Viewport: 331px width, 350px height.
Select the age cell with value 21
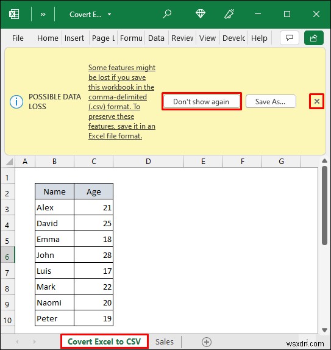(94, 207)
